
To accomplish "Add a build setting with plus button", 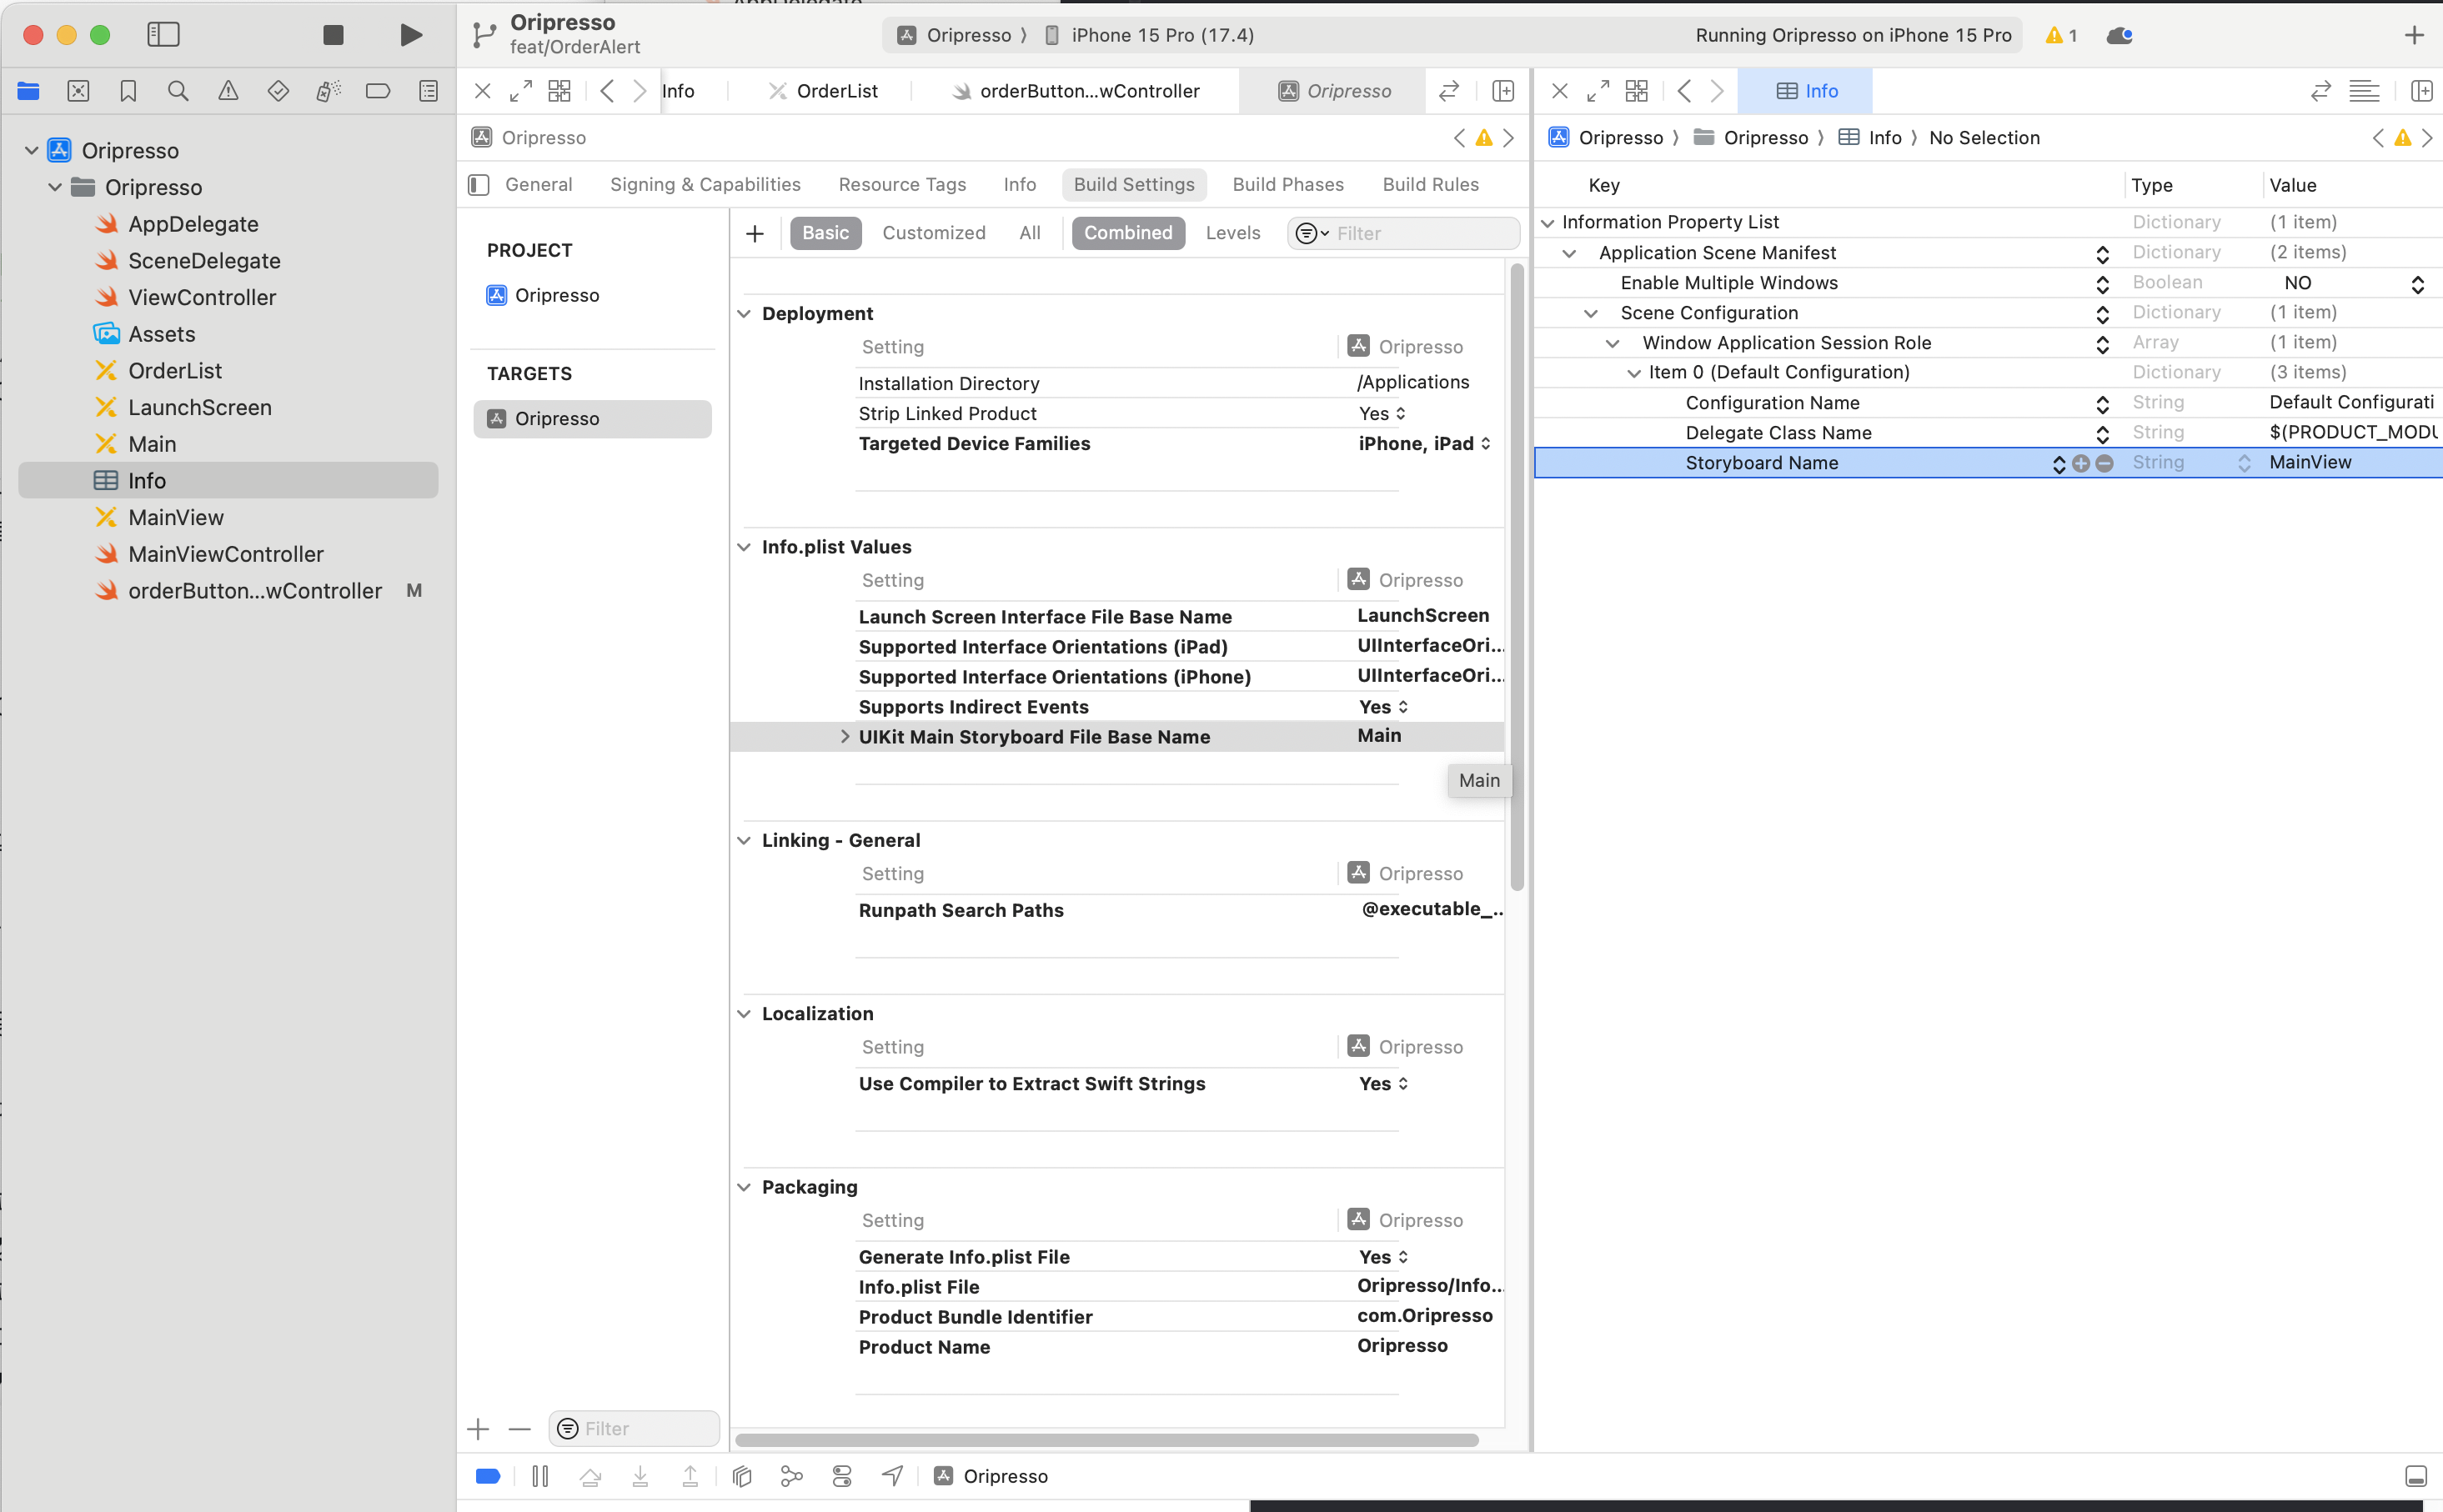I will pos(755,233).
